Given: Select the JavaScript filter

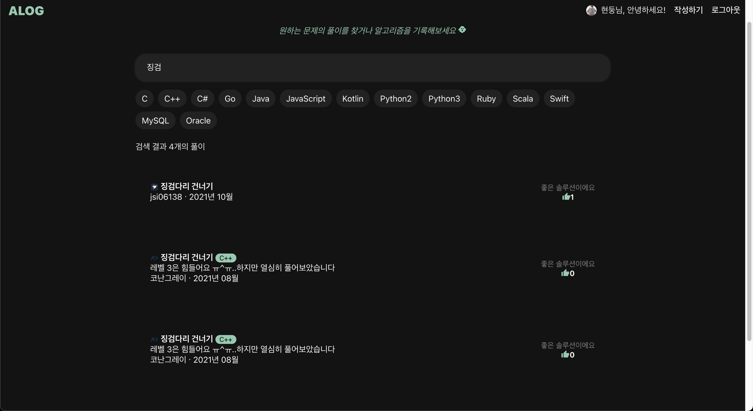Looking at the screenshot, I should click(x=306, y=99).
